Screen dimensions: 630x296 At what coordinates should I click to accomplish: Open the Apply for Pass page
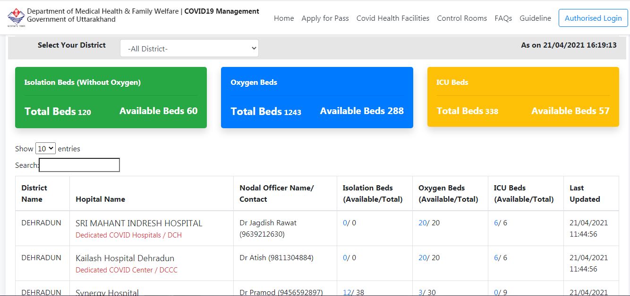coord(325,18)
